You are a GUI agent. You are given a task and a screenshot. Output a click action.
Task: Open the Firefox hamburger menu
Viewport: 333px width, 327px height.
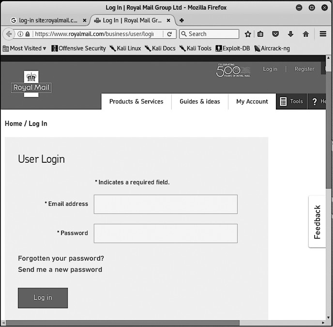(x=323, y=34)
